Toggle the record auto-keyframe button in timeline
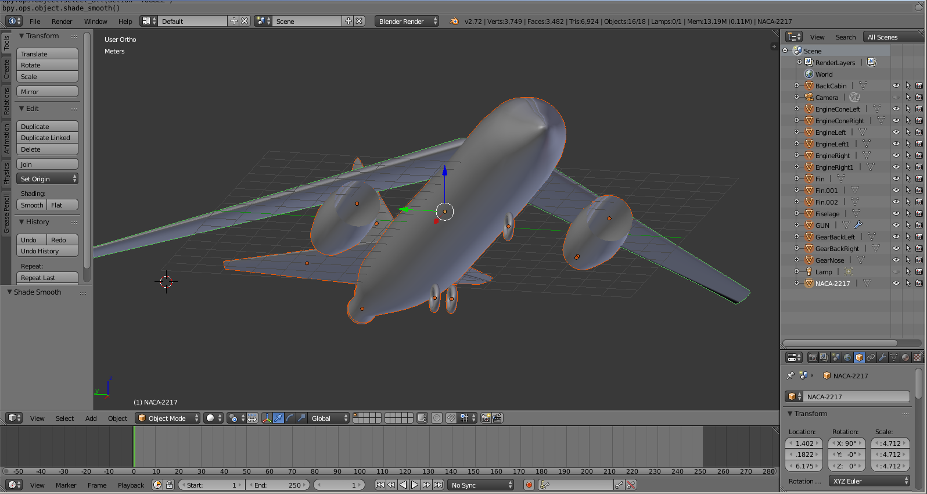This screenshot has width=927, height=494. [529, 485]
